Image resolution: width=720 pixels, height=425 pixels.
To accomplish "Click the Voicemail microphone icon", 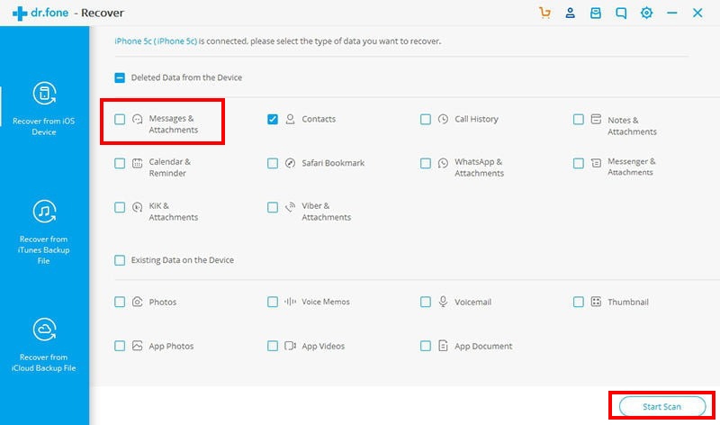I will (x=443, y=302).
